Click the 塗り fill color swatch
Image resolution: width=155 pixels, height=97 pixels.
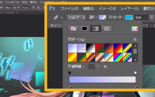coord(103,17)
